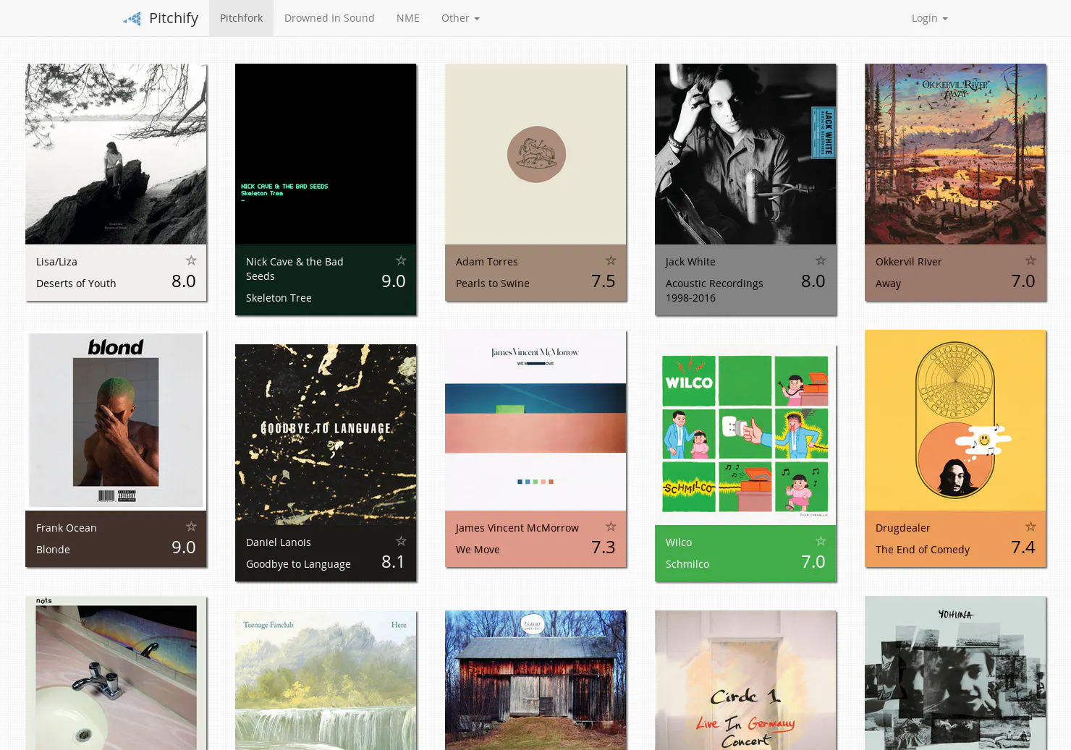Click the 8.0 score for Deserts of Youth
Image resolution: width=1071 pixels, height=750 pixels.
(184, 281)
